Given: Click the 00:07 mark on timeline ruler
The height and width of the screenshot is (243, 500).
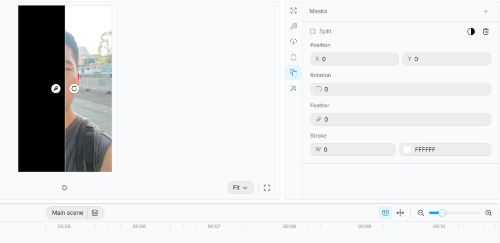Looking at the screenshot, I should tap(214, 226).
